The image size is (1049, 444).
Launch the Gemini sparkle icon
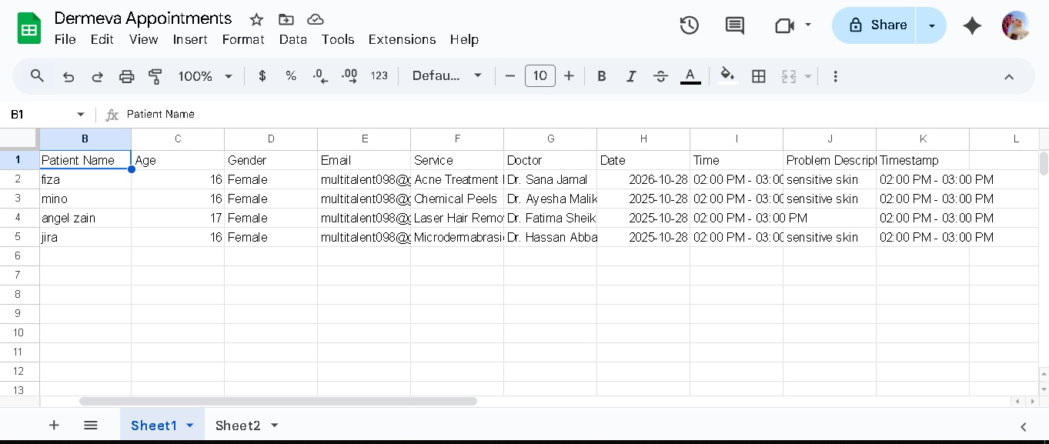coord(972,25)
